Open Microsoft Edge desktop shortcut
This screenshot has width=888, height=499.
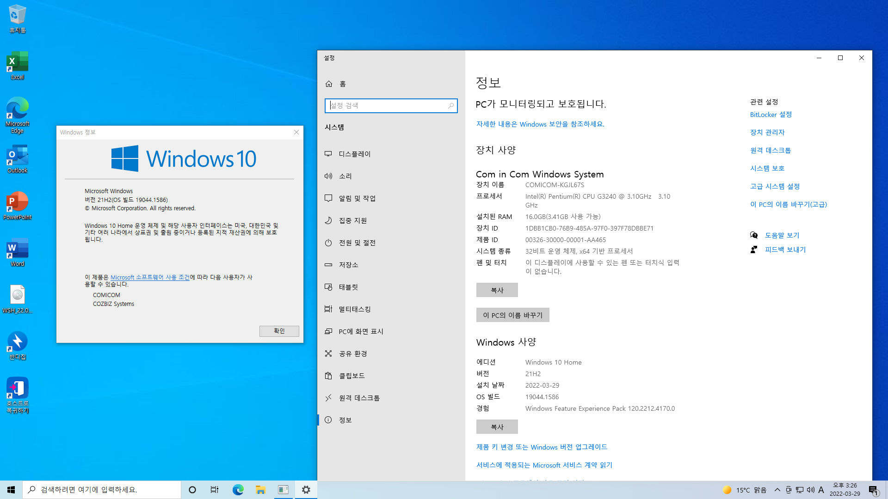17,116
